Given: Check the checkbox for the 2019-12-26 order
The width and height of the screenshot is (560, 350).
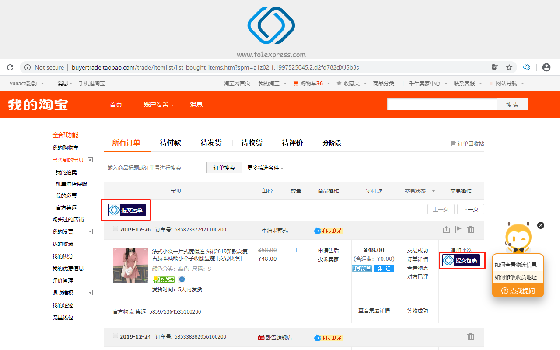Looking at the screenshot, I should [x=115, y=228].
